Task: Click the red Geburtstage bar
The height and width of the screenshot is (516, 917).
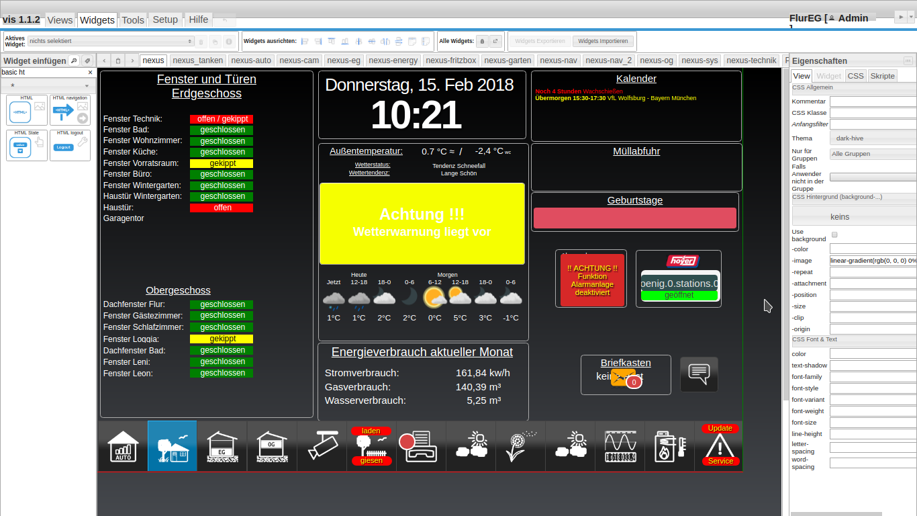Action: pos(635,218)
